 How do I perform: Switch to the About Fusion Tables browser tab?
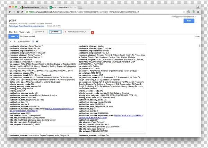tap(33, 7)
